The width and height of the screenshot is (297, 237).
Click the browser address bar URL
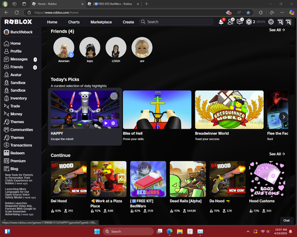(56, 12)
